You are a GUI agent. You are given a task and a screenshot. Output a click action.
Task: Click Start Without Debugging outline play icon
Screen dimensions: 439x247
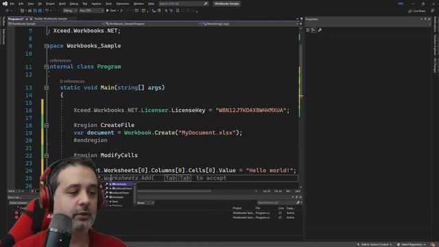coord(122,11)
